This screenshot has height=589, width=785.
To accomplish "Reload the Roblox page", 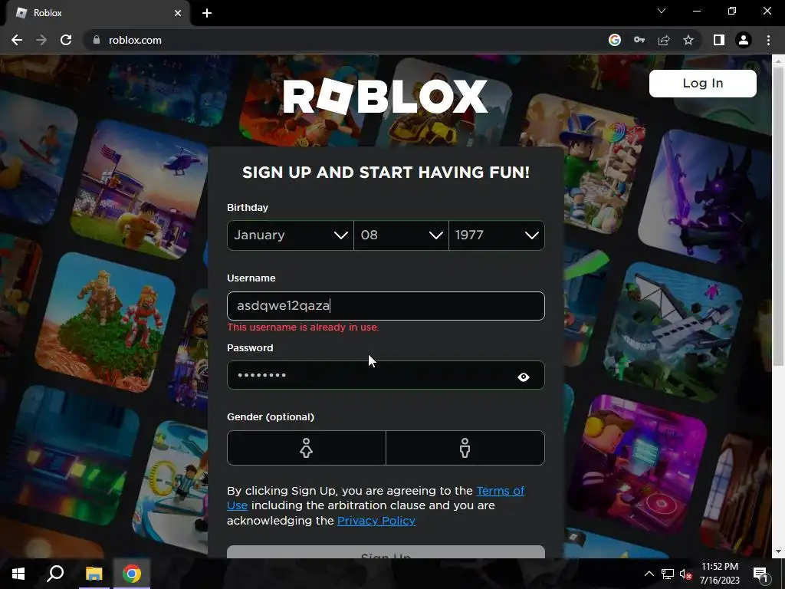I will 66,40.
